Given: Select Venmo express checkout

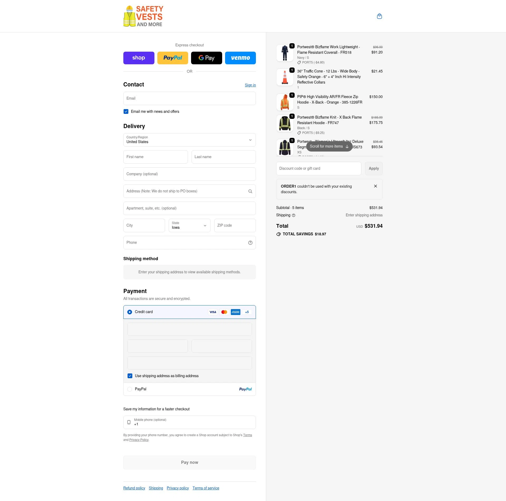Looking at the screenshot, I should tap(240, 58).
